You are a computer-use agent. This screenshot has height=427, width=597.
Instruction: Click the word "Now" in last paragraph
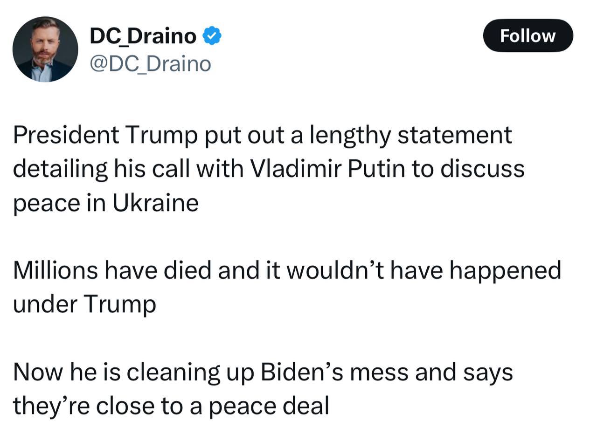[x=37, y=372]
